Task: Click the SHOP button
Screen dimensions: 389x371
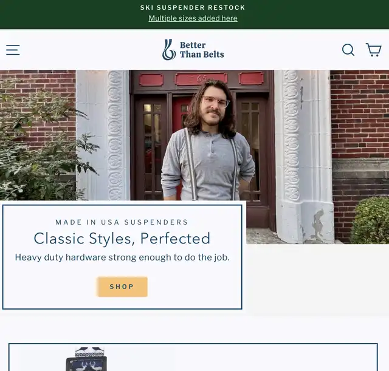Action: pos(122,287)
